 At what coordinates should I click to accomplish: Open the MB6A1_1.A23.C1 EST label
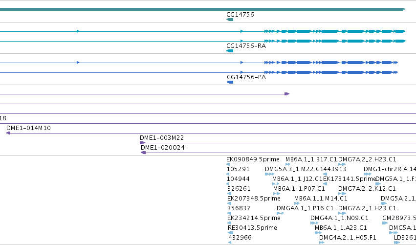(341, 228)
